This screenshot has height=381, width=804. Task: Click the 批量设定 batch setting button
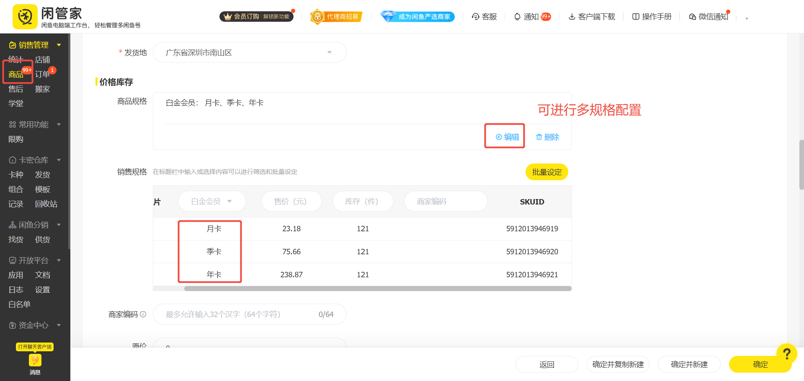tap(546, 171)
